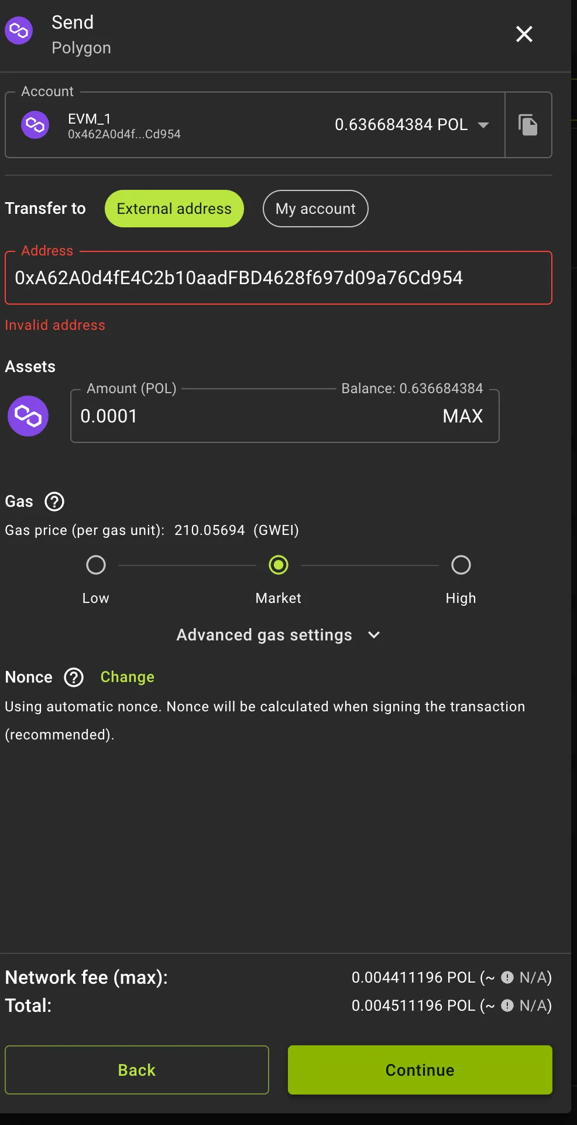
Task: Click the Total N/A warning icon
Action: (x=507, y=1005)
